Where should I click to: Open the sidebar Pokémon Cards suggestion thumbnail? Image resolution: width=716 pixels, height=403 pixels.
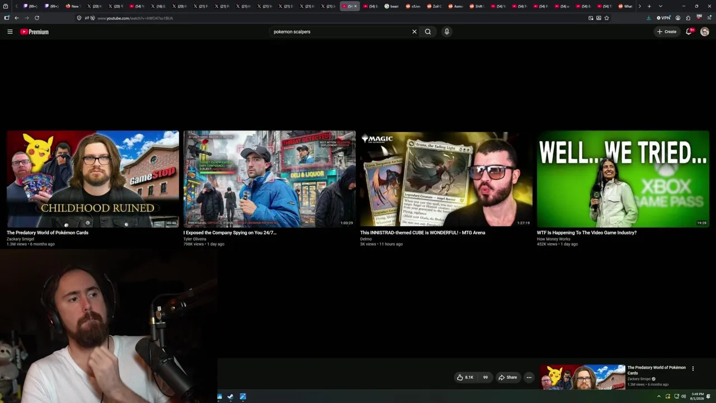click(582, 377)
